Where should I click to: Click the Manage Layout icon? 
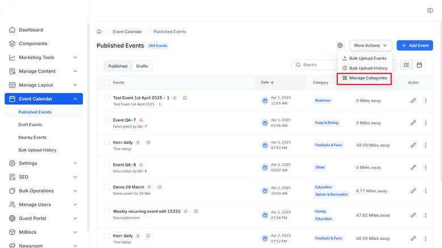[x=12, y=85]
